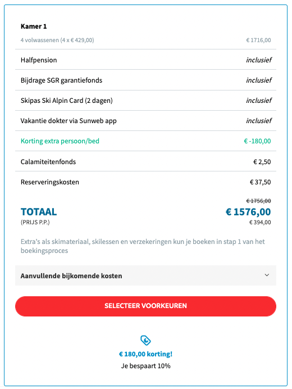This screenshot has width=292, height=389.
Task: Click the € -180,00 discount amount
Action: [257, 141]
